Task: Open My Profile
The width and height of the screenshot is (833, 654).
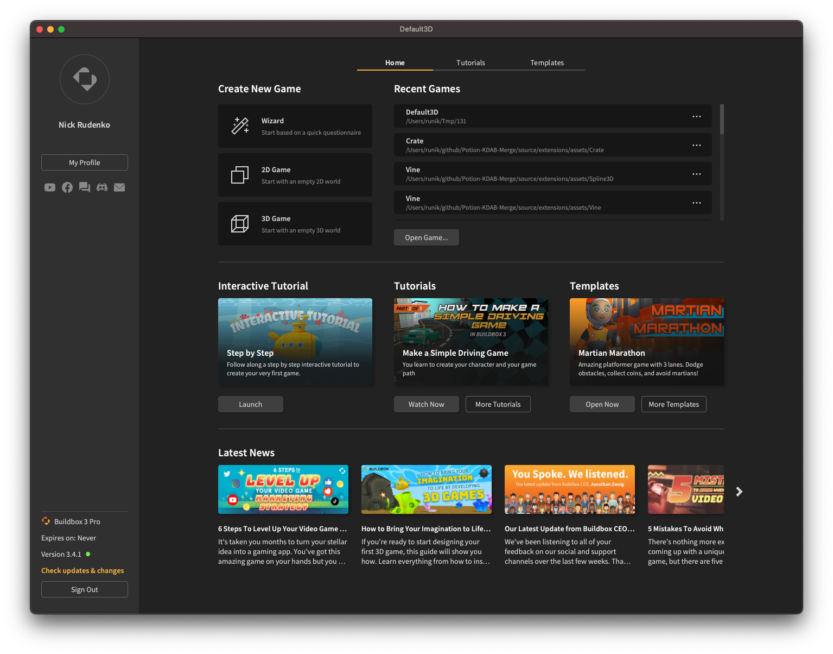Action: (x=85, y=162)
